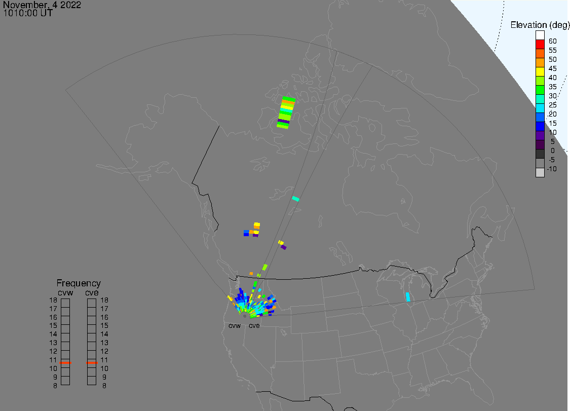Select the bright green elevation legend swatch
Image resolution: width=570 pixels, height=411 pixels.
tap(540, 90)
